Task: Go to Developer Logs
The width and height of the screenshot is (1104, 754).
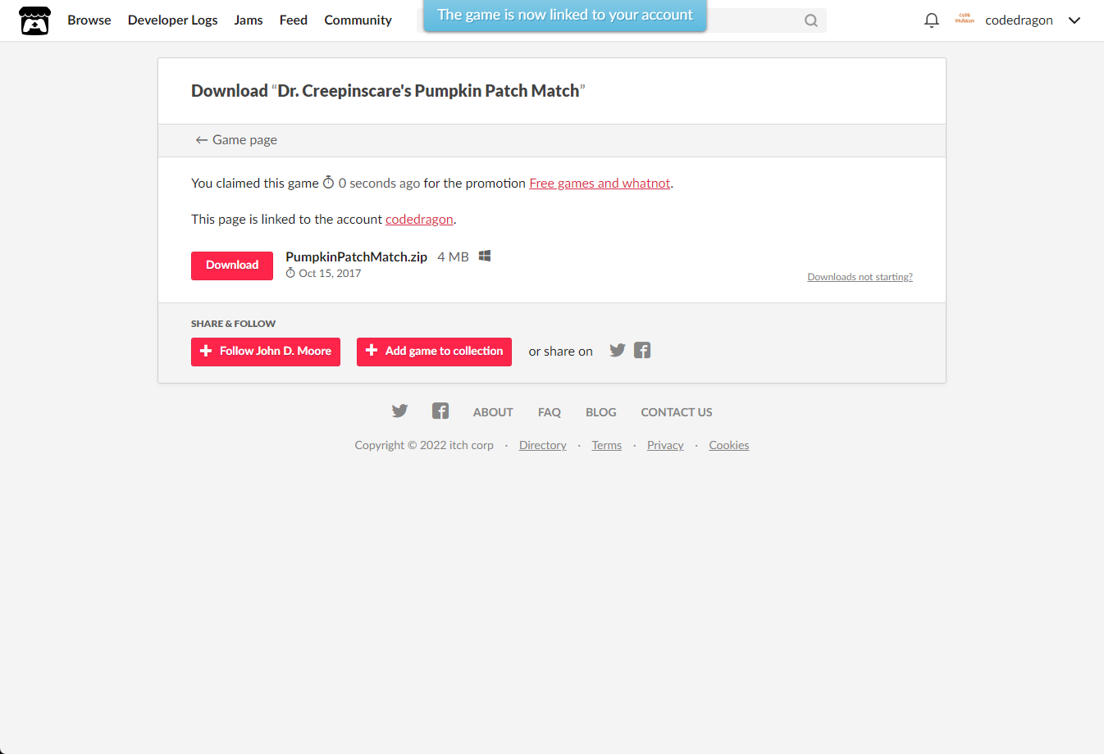Action: (173, 20)
